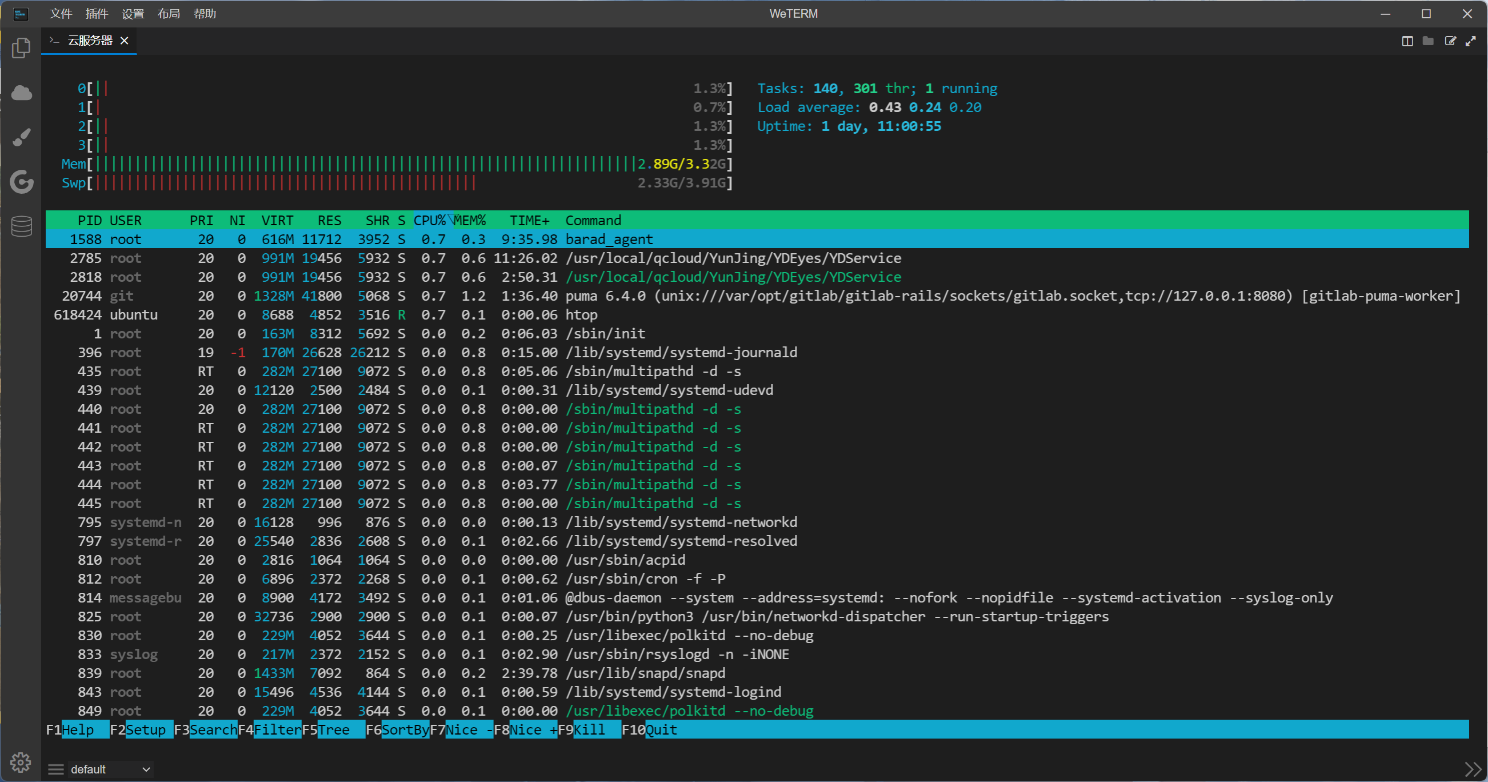Viewport: 1488px width, 782px height.
Task: Open the 设置 menu
Action: click(133, 14)
